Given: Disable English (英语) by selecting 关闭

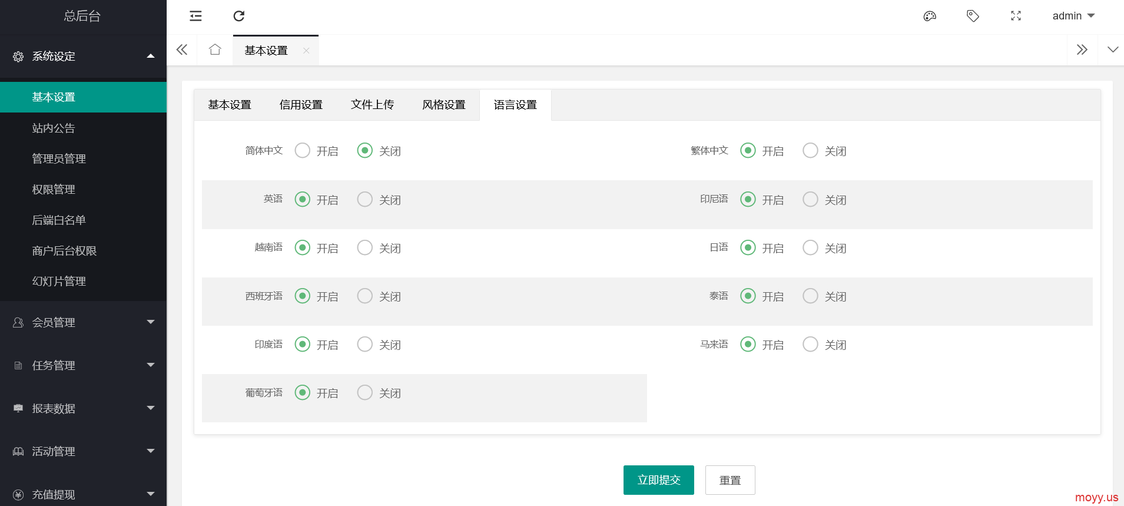Looking at the screenshot, I should pos(365,200).
